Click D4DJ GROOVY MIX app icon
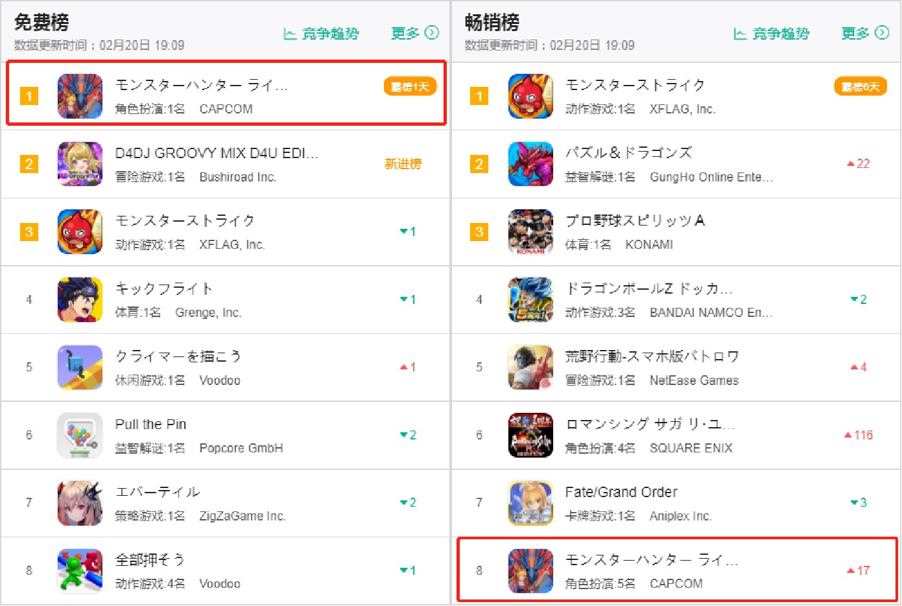Image resolution: width=902 pixels, height=606 pixels. (x=80, y=164)
